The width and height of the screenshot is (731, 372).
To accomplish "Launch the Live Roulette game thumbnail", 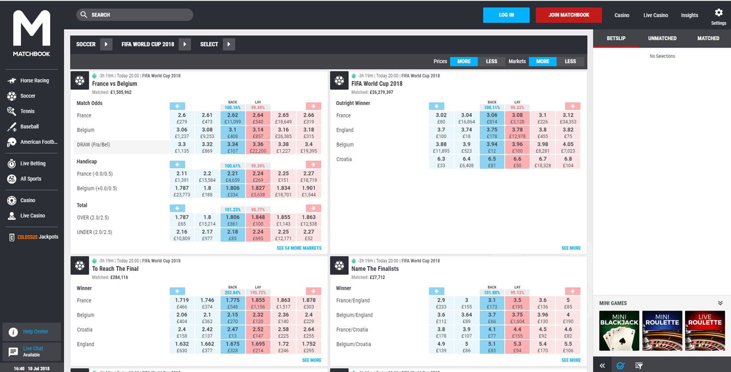I will pyautogui.click(x=705, y=330).
